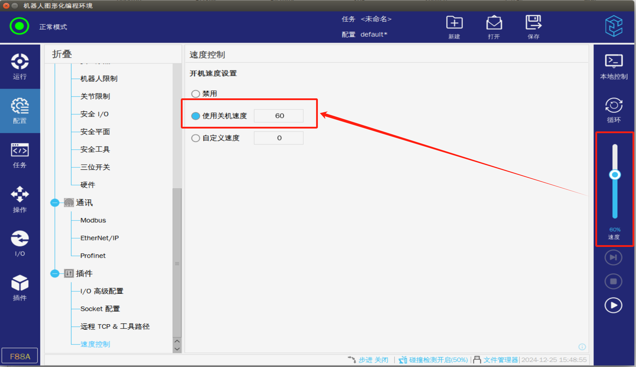Open a task file with 打开
The image size is (636, 367).
pyautogui.click(x=494, y=27)
